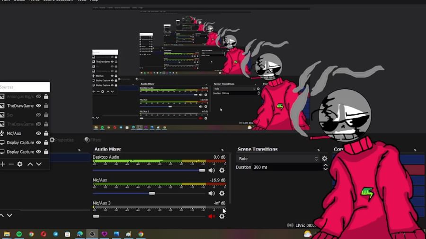Viewport: 426px width, 239px height.
Task: Open Spotify from taskbar
Action: (19, 234)
